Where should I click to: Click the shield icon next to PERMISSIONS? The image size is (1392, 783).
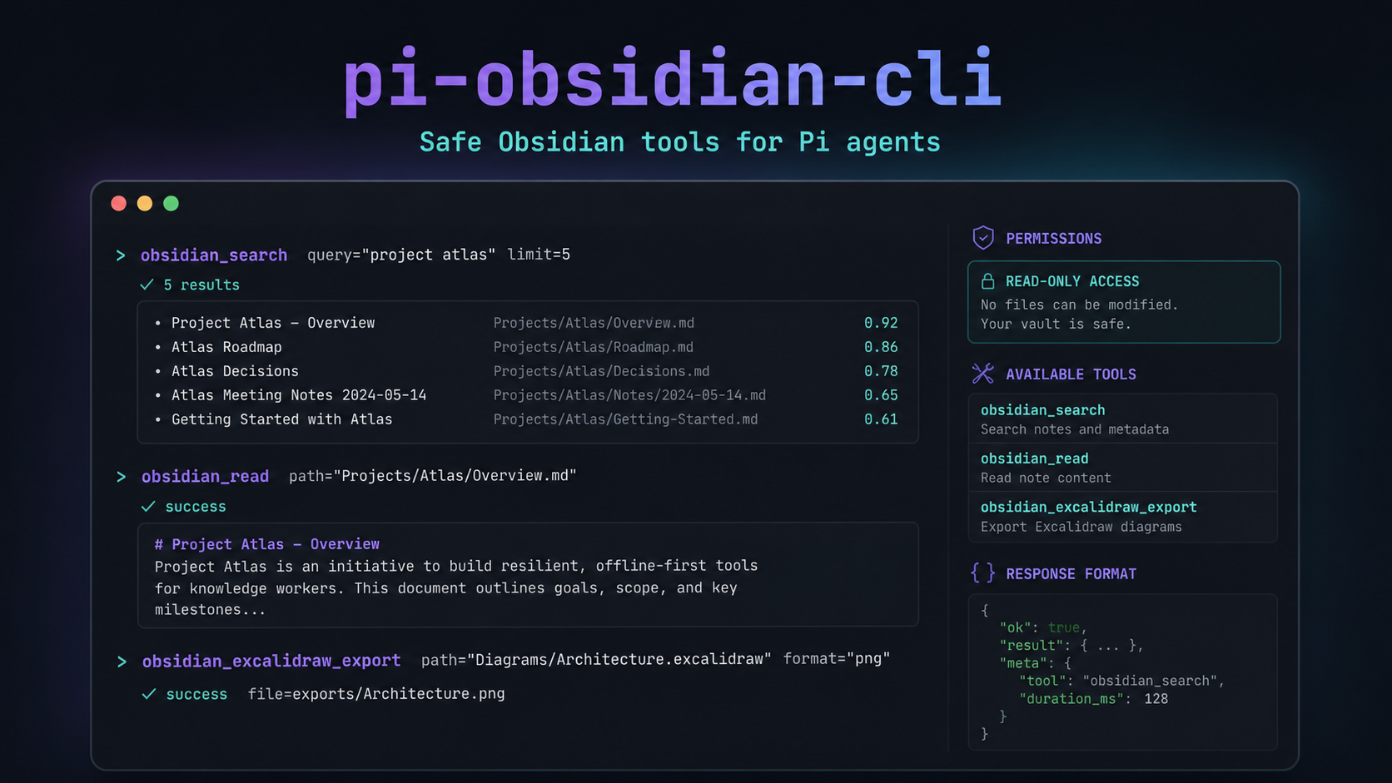click(x=983, y=238)
